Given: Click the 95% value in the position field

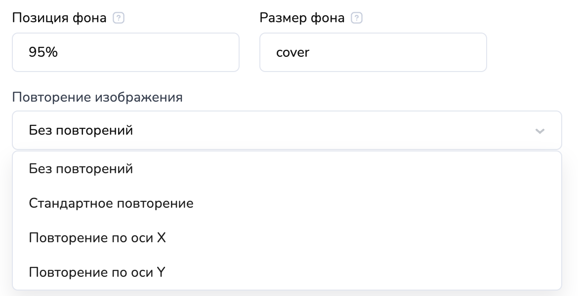Looking at the screenshot, I should 43,52.
